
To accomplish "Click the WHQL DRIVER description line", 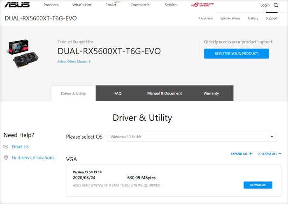I will click(x=116, y=185).
